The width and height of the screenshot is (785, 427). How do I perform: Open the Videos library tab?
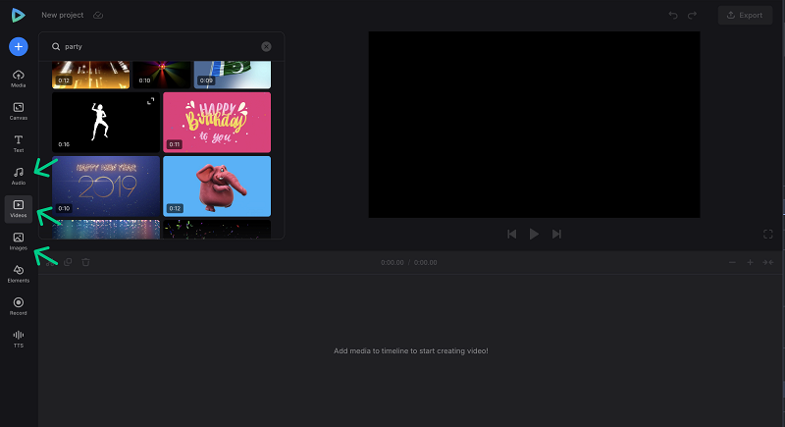pos(19,209)
